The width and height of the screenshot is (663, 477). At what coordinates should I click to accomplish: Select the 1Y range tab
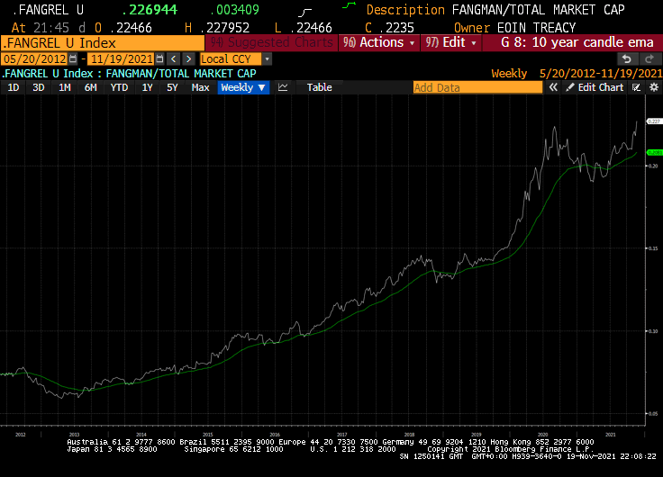pos(147,87)
